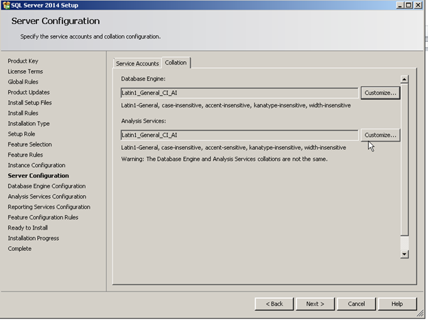This screenshot has height=321, width=428.
Task: Select the Analysis Services Configuration step
Action: [47, 197]
